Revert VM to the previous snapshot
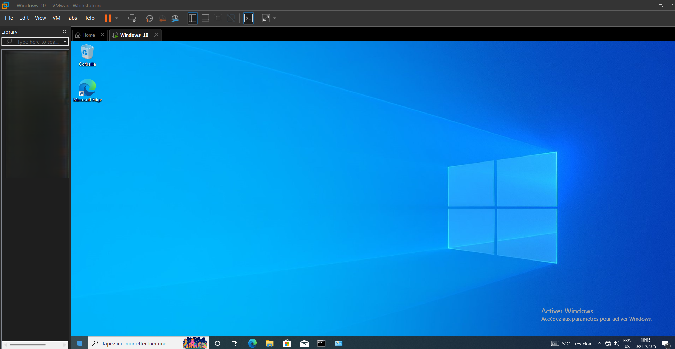The height and width of the screenshot is (349, 675). pyautogui.click(x=162, y=18)
